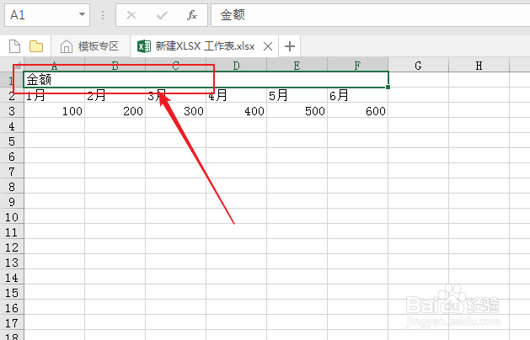
Task: Select row 9 header
Action: pyautogui.click(x=12, y=202)
